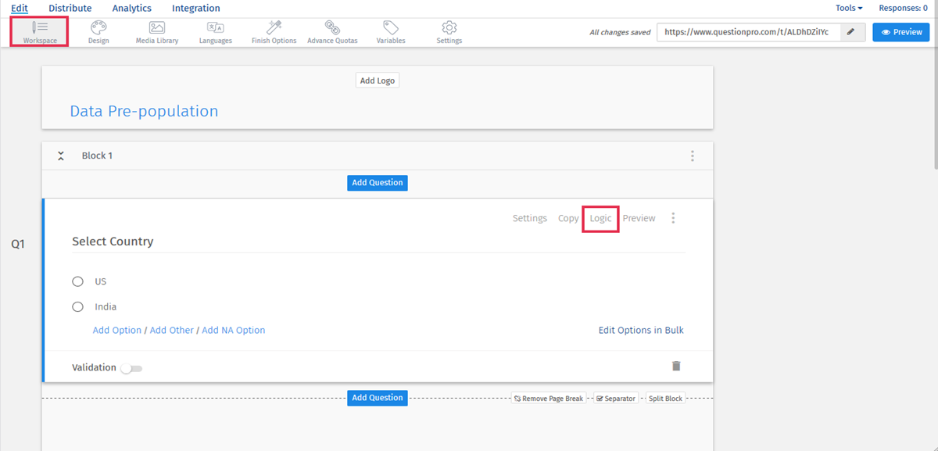The width and height of the screenshot is (938, 451).
Task: Open the Advance Quotas icon
Action: click(x=332, y=28)
